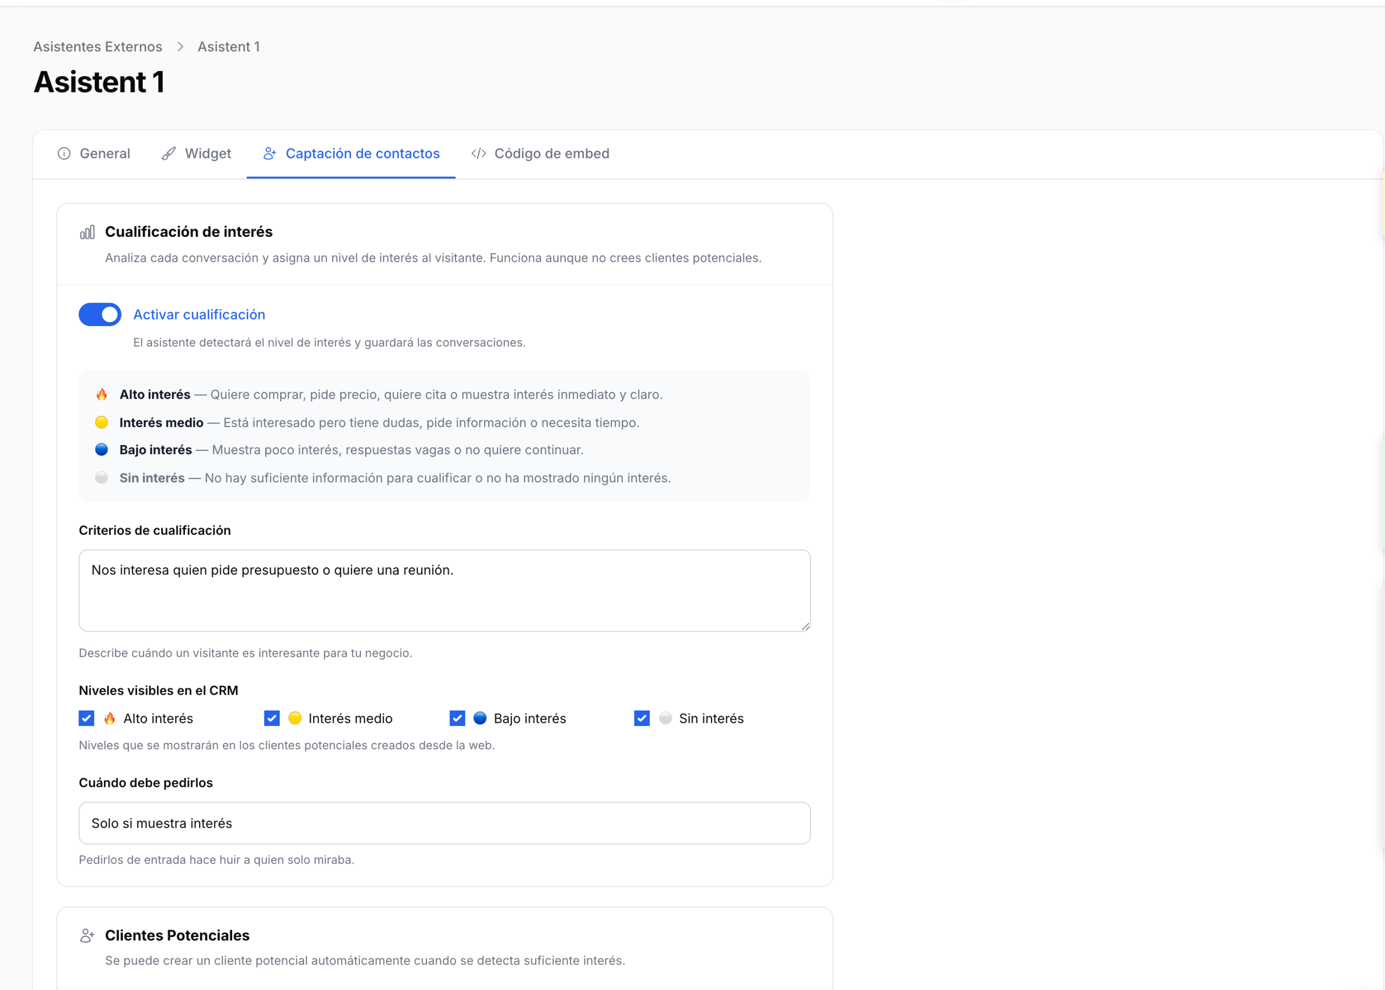Click the fire icon next to the Alto interés checkbox
The width and height of the screenshot is (1385, 990).
(x=110, y=718)
